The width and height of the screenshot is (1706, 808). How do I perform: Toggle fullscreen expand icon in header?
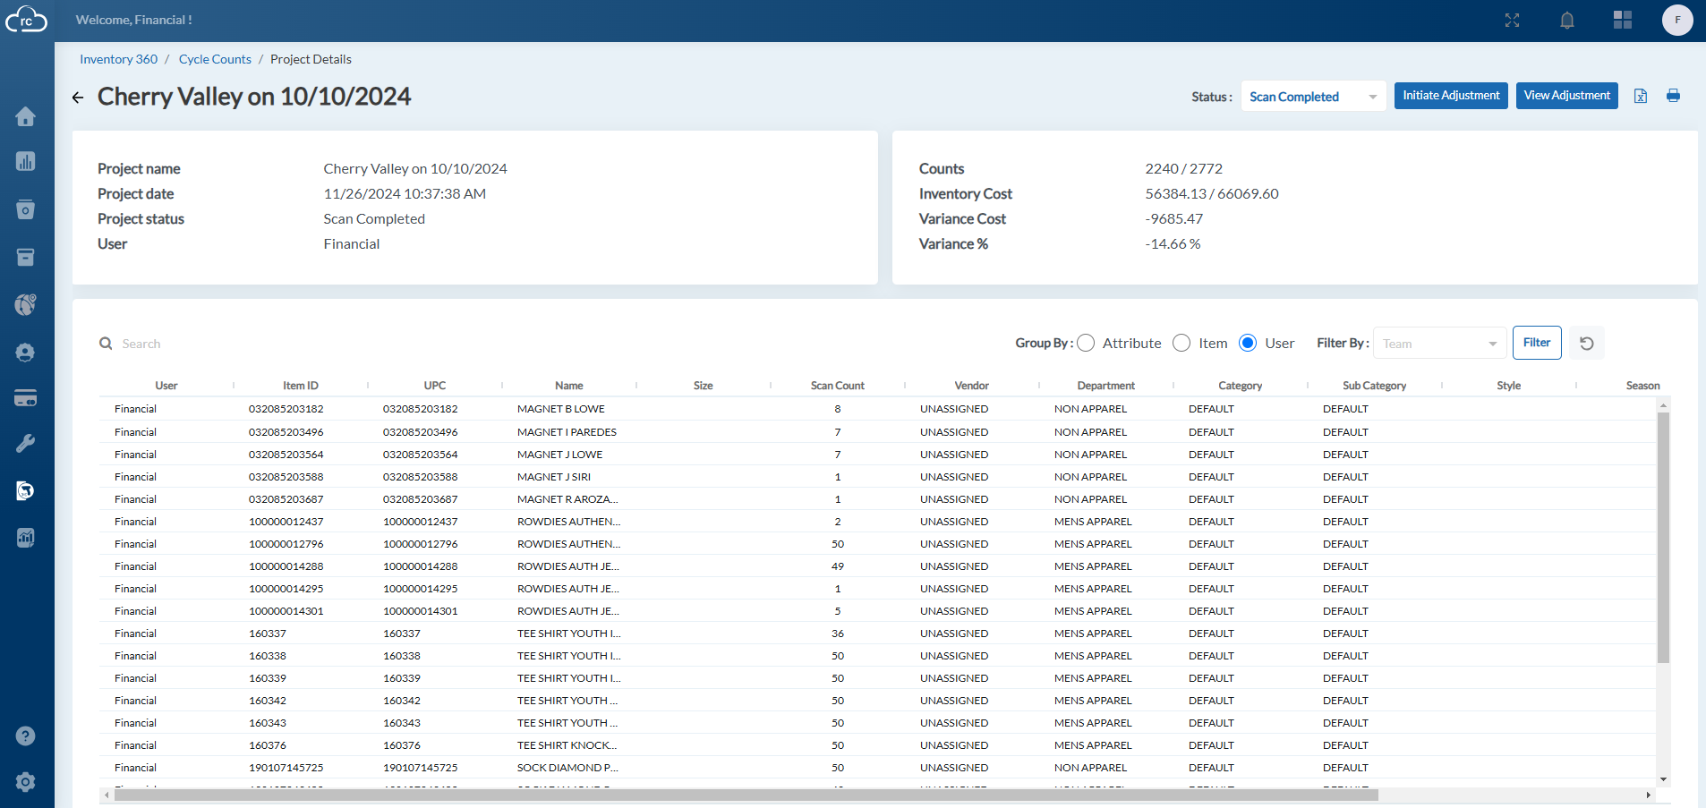[x=1512, y=20]
